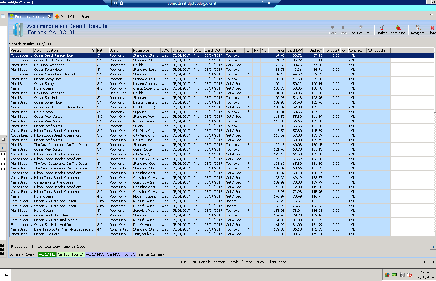Sort by the Discount column header
Viewport: 436px width, 281px height.
332,50
